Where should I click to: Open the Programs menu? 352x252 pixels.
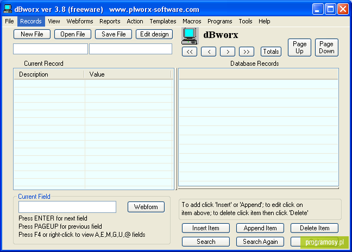220,21
